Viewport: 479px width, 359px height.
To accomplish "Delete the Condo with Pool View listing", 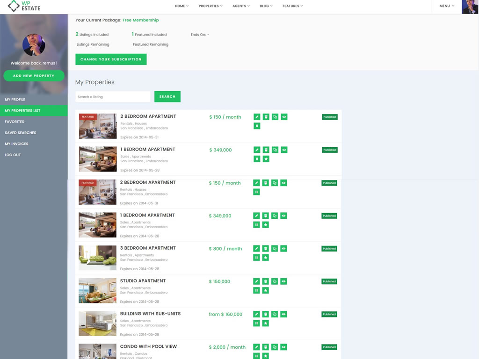I will point(266,347).
